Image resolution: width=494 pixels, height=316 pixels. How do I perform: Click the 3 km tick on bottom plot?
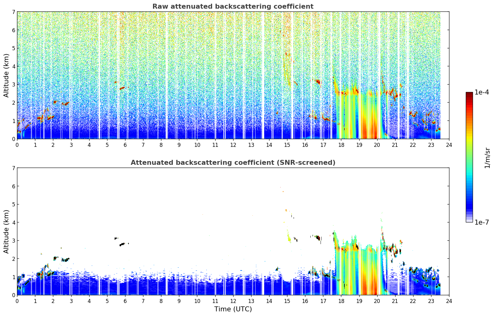pos(13,241)
